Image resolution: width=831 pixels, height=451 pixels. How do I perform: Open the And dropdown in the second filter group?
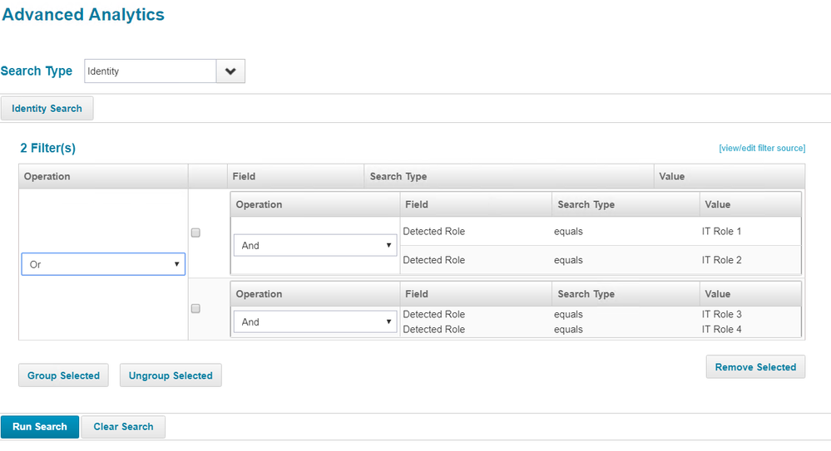(x=314, y=322)
